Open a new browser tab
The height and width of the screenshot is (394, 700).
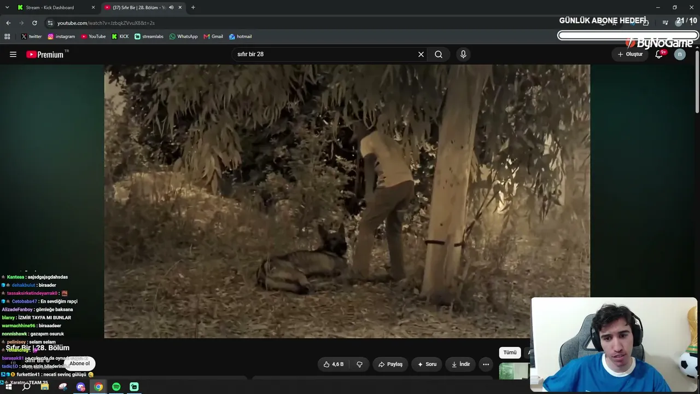coord(193,8)
